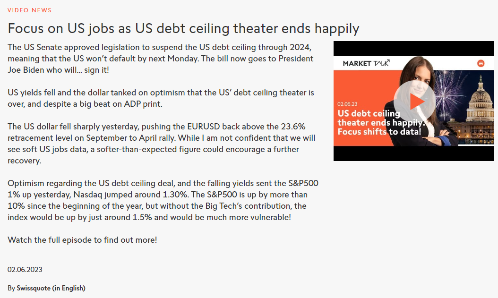Click the black bar at top of video

[413, 49]
